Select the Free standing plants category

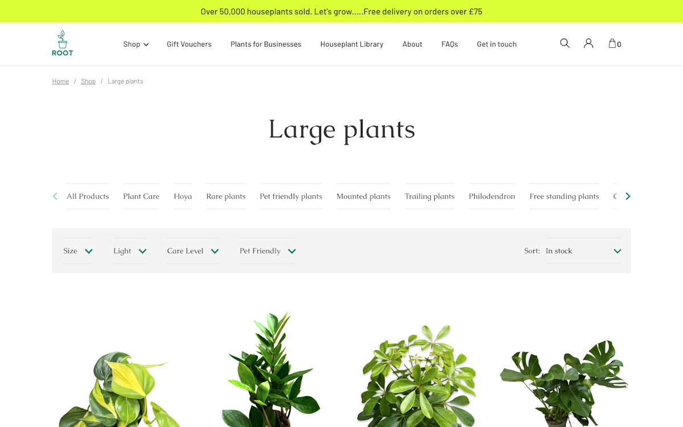(564, 196)
